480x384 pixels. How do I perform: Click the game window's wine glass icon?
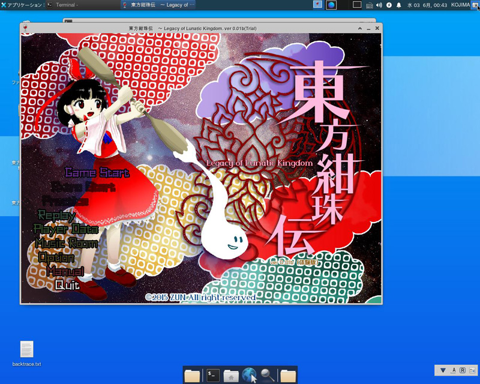point(25,28)
